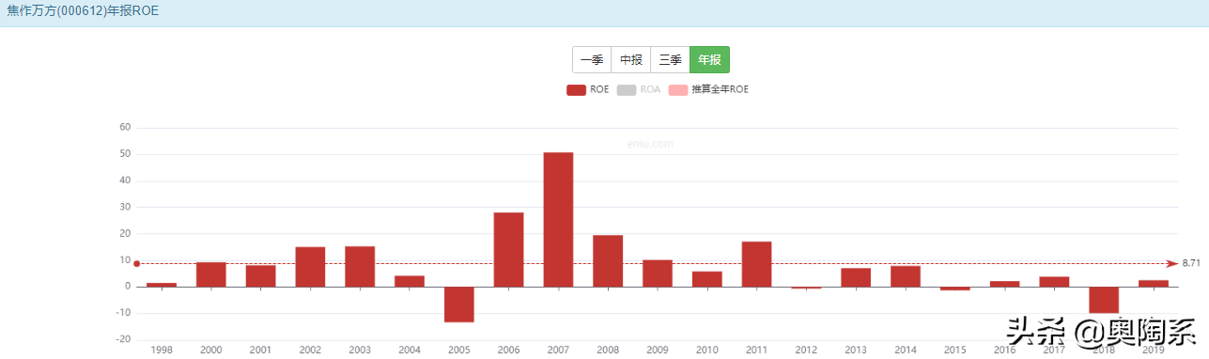Toggle the ROA legend series
The height and width of the screenshot is (359, 1209).
click(x=639, y=89)
